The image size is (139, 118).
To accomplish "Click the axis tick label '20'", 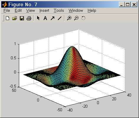I will tap(114, 99).
